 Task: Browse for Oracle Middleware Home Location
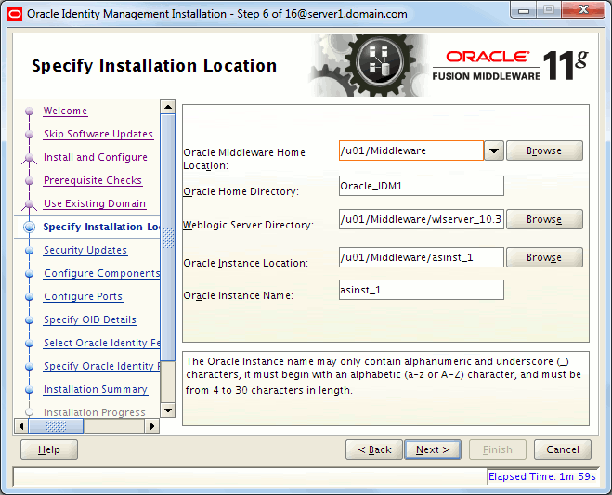pos(544,150)
